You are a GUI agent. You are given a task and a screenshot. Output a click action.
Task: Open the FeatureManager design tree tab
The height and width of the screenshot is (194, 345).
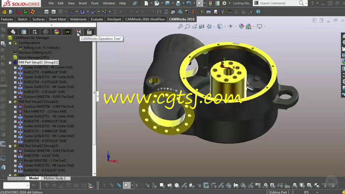[13, 32]
